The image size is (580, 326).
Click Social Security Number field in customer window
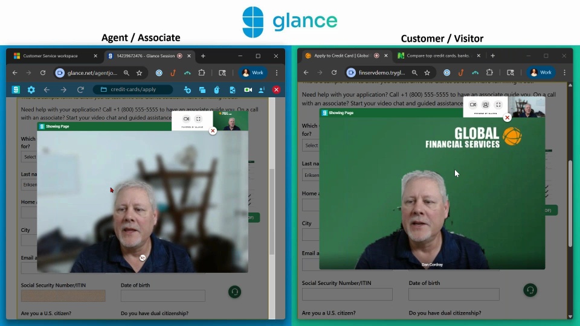point(347,294)
